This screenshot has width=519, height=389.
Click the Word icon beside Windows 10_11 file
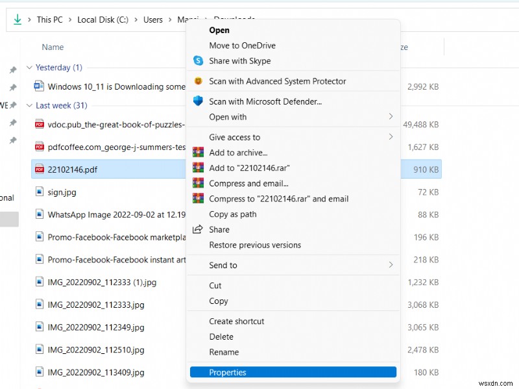(x=39, y=86)
